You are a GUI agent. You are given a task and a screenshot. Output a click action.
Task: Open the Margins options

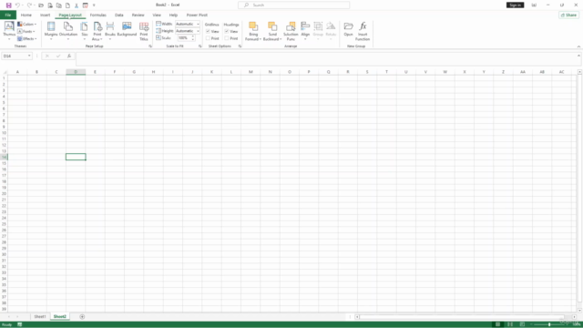point(51,31)
